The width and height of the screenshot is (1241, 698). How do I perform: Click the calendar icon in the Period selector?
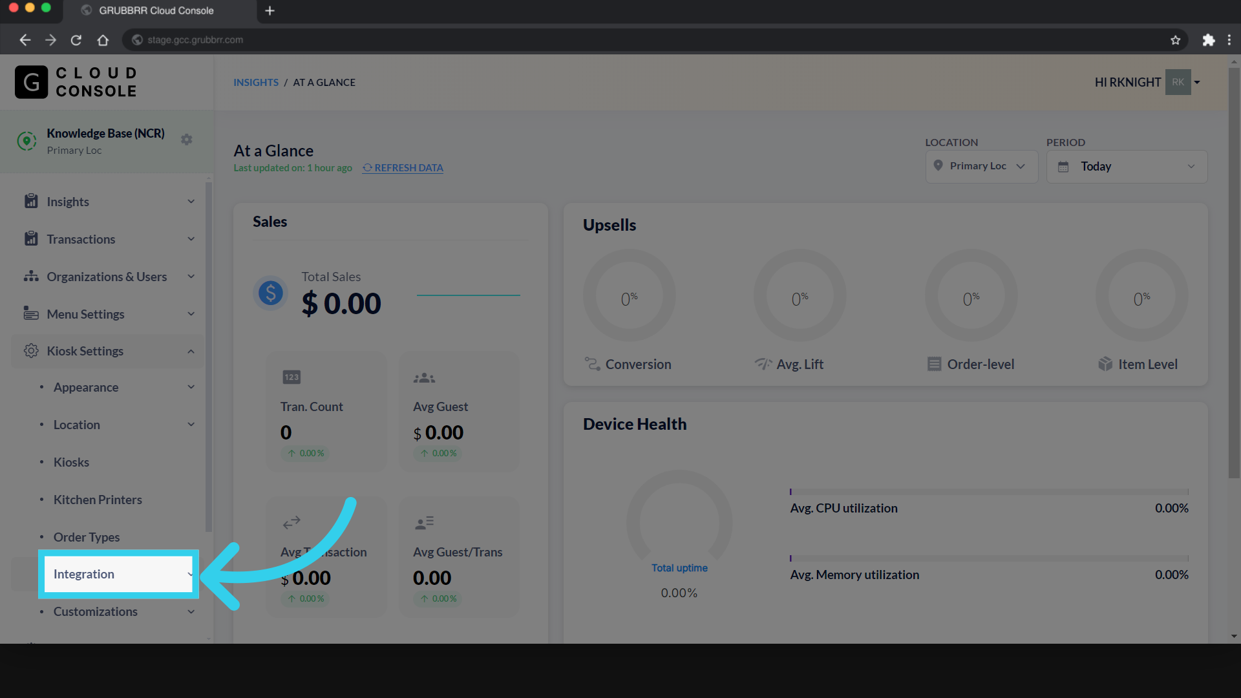pos(1063,166)
